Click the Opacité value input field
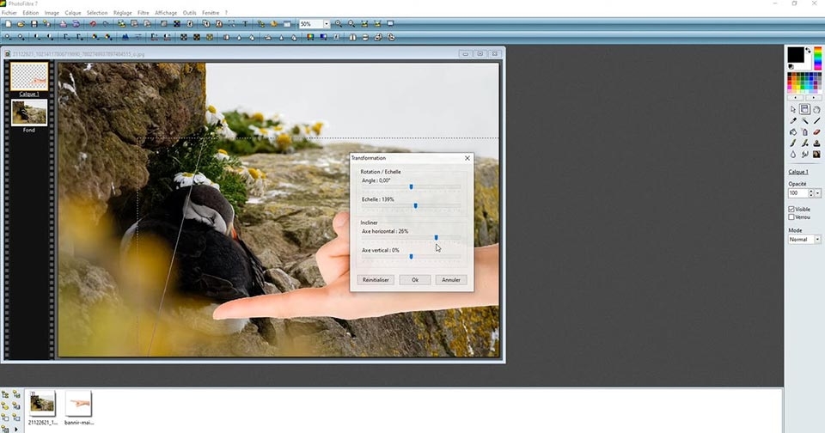The width and height of the screenshot is (825, 433). [x=797, y=193]
